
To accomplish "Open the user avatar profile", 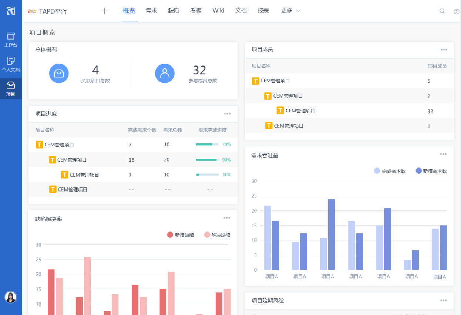I will (10, 297).
